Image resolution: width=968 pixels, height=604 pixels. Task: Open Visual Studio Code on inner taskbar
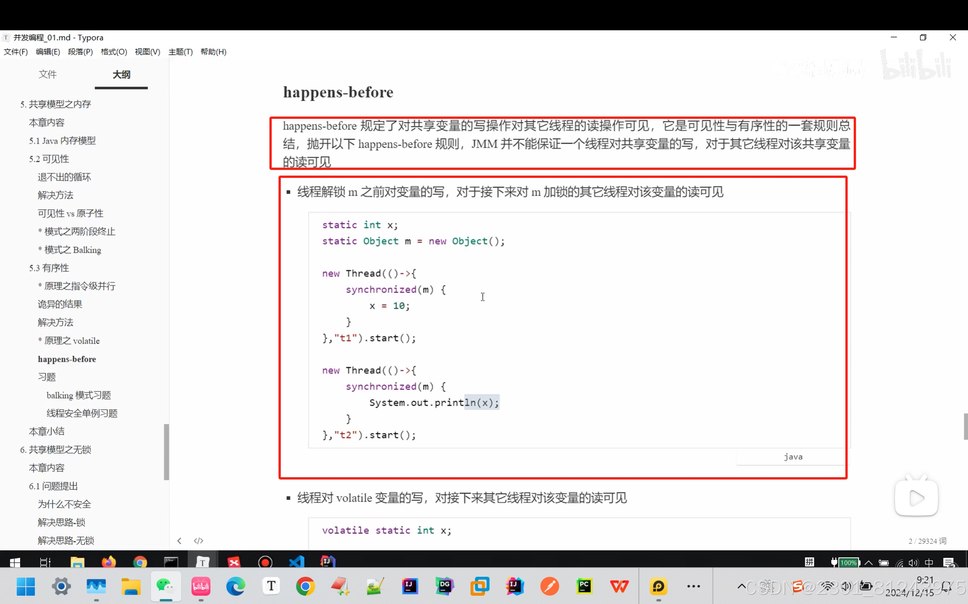coord(297,562)
